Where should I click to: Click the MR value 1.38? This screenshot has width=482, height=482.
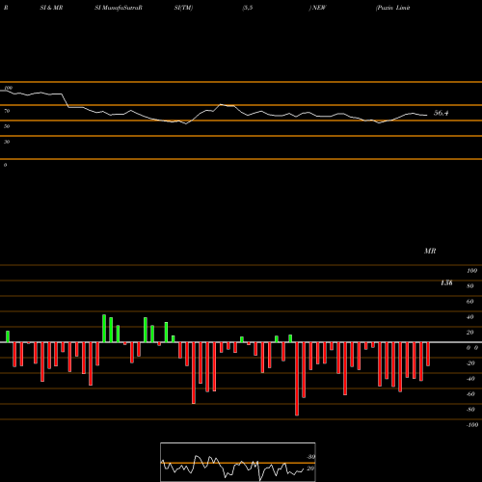pos(446,282)
